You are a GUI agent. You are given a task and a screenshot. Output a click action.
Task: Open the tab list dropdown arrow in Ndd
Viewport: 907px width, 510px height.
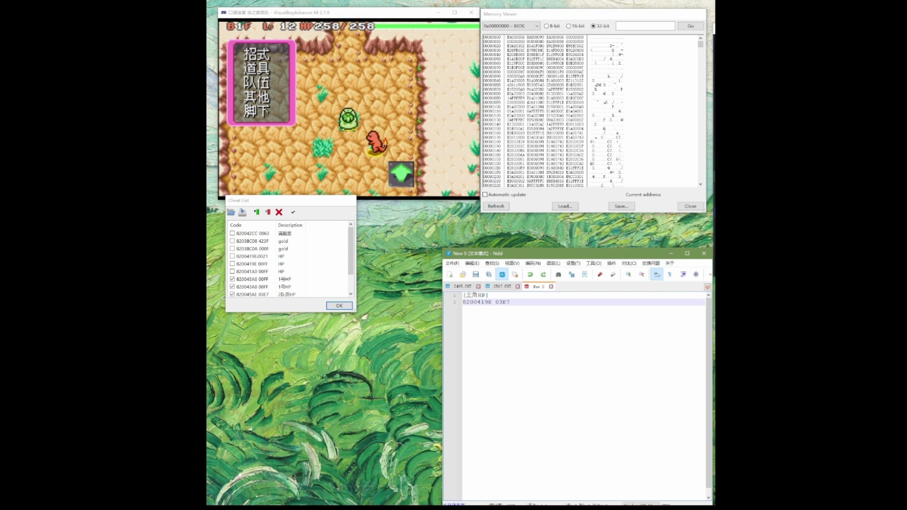point(707,287)
